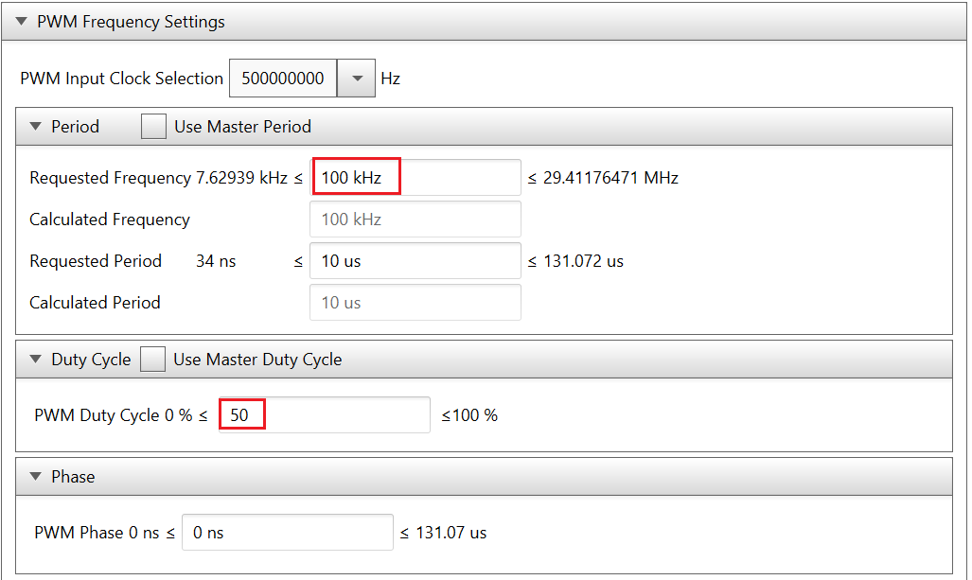972x580 pixels.
Task: Collapse the Phase section arrow
Action: 36,477
